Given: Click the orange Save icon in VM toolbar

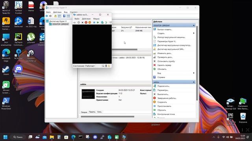Looking at the screenshot, I should tap(90, 23).
